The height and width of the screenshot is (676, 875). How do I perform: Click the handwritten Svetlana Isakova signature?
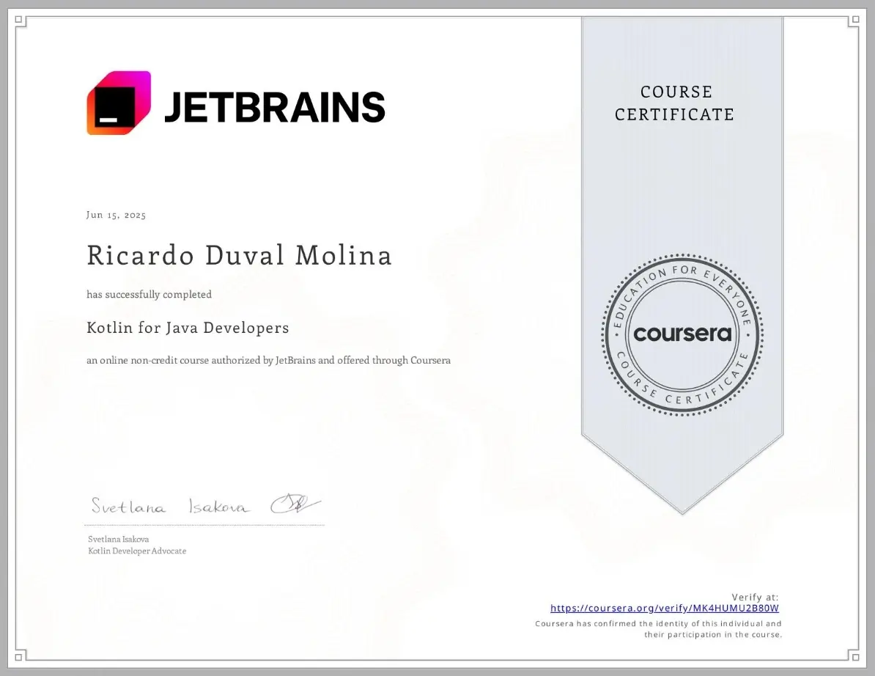(x=205, y=505)
